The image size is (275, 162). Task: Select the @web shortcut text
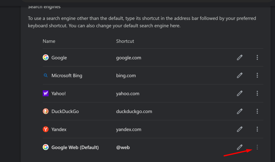point(123,147)
